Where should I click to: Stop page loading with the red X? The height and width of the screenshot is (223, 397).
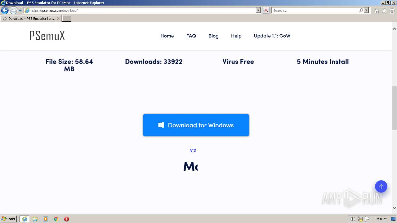(x=266, y=10)
